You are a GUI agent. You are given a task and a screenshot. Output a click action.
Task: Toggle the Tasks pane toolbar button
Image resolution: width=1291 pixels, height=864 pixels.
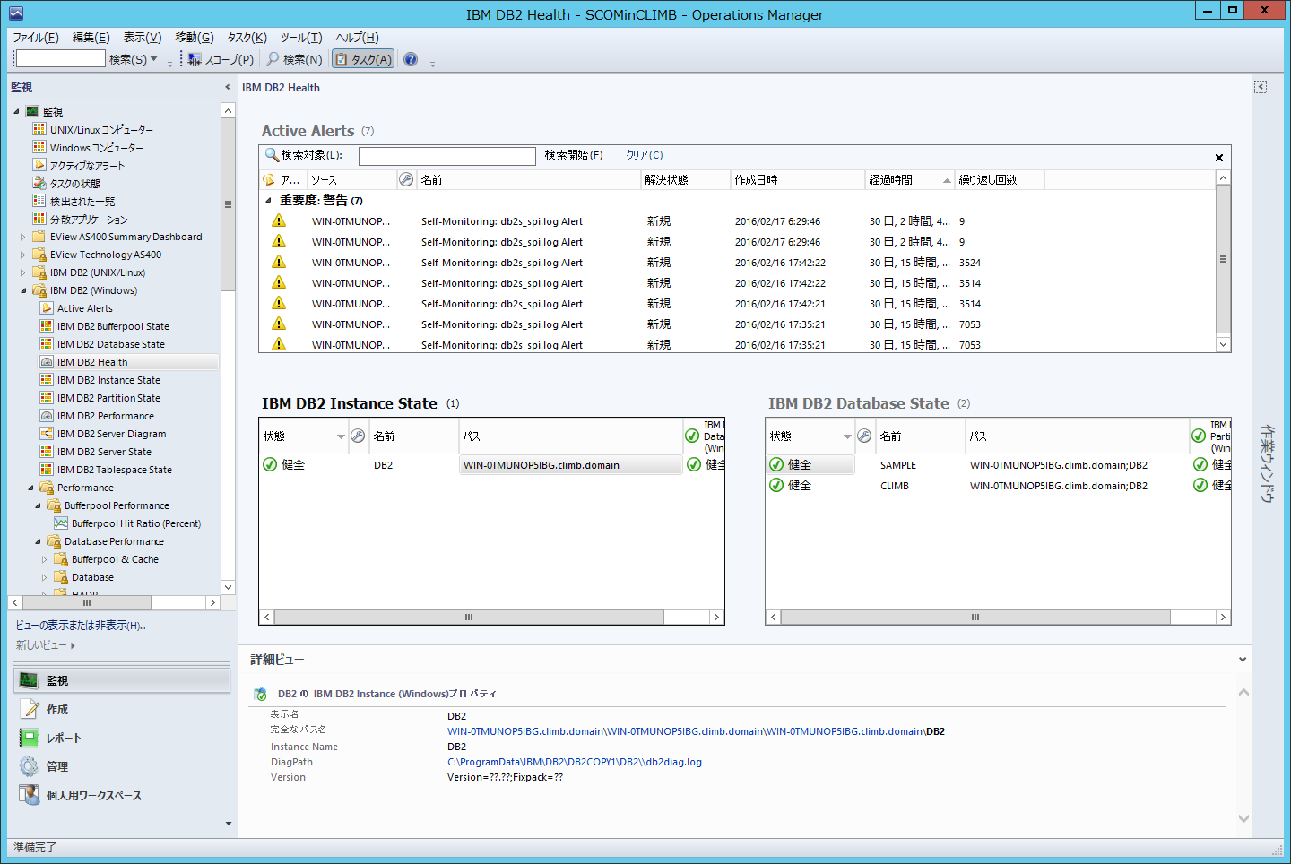(363, 59)
